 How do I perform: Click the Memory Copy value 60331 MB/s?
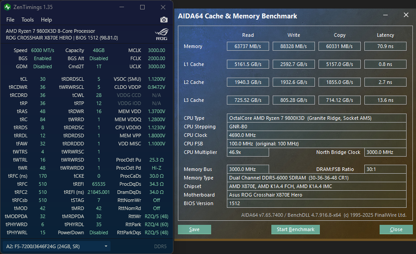pyautogui.click(x=340, y=46)
